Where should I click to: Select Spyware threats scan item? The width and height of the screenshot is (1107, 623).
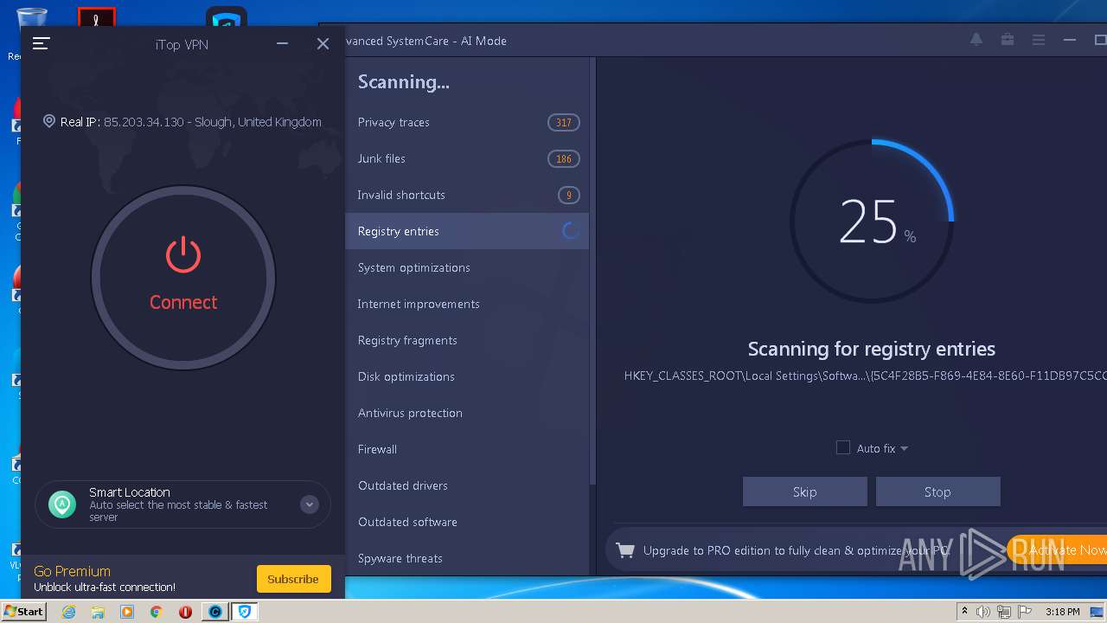(467, 558)
